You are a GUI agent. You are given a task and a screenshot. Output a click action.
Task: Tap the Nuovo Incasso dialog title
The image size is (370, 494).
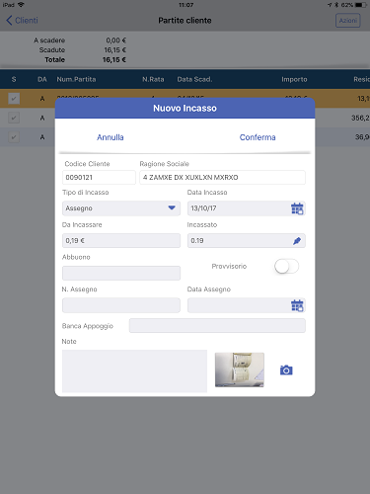[x=185, y=108]
